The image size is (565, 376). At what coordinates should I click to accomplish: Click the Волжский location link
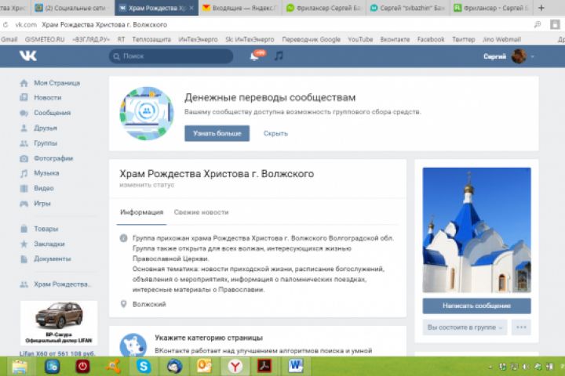(149, 305)
